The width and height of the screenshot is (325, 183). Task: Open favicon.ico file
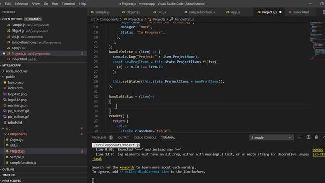click(44, 82)
